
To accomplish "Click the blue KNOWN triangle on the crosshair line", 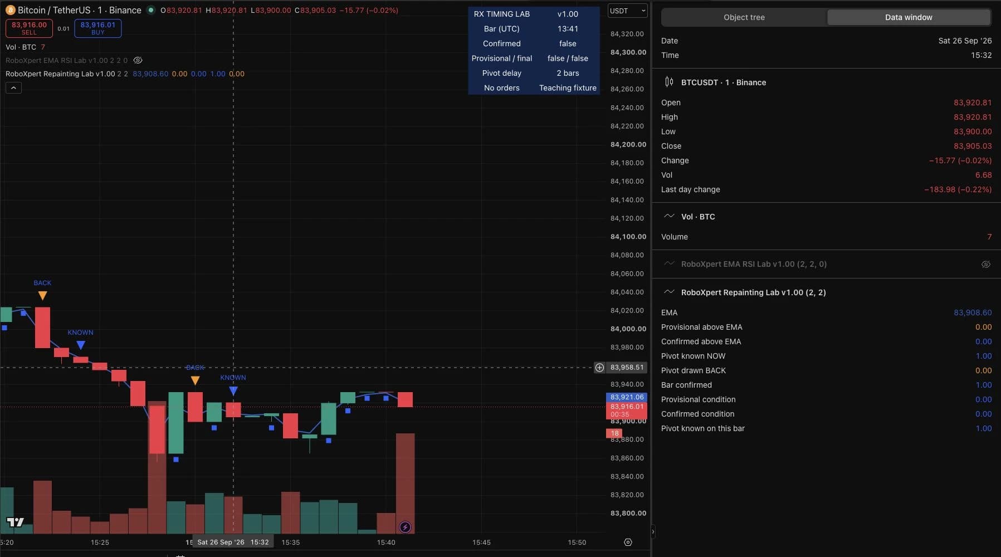I will 233,390.
